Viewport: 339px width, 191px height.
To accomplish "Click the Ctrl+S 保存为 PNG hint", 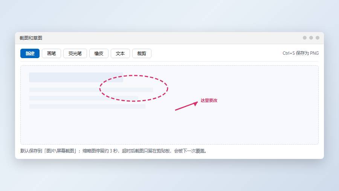I will (x=301, y=53).
